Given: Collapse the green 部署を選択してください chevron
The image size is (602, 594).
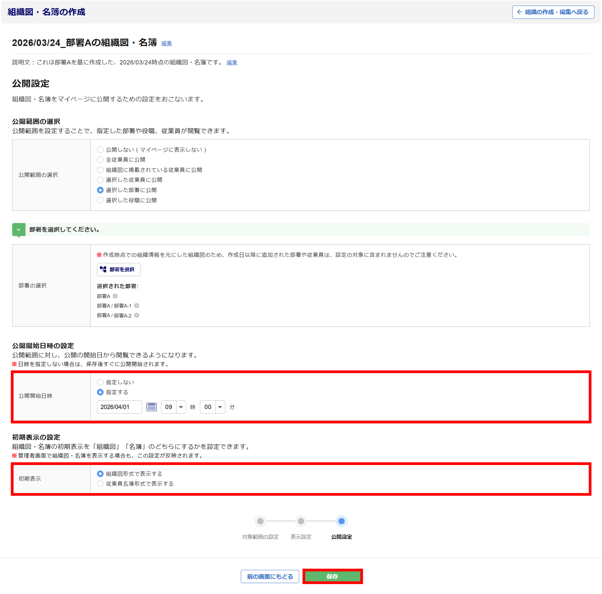Looking at the screenshot, I should [x=19, y=230].
